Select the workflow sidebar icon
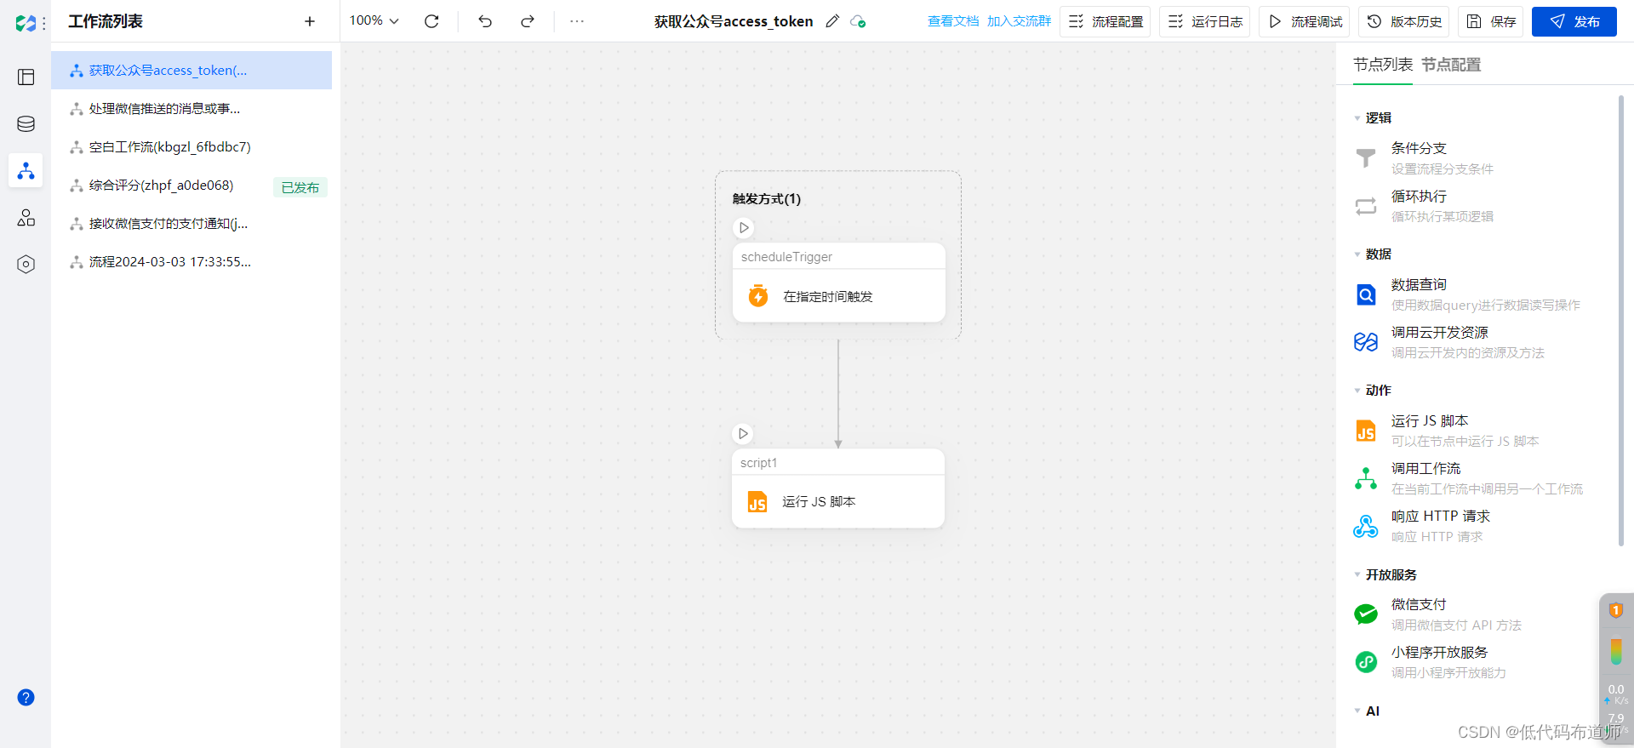1634x748 pixels. coord(26,171)
